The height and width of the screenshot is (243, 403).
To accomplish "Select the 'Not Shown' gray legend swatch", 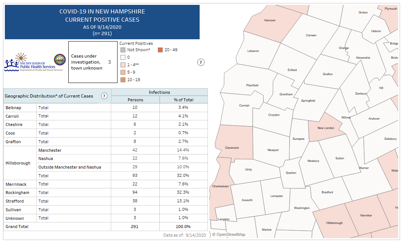I will (x=123, y=50).
